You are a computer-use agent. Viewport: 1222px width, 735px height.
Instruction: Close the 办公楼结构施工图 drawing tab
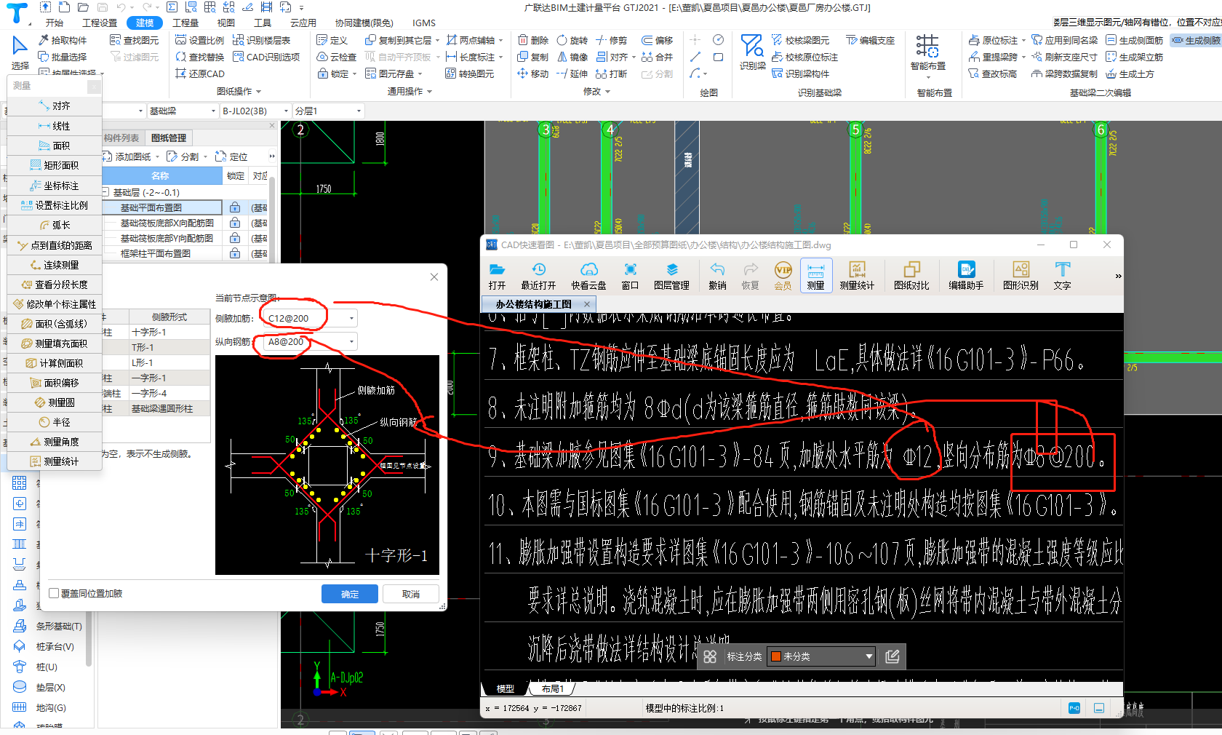(587, 303)
